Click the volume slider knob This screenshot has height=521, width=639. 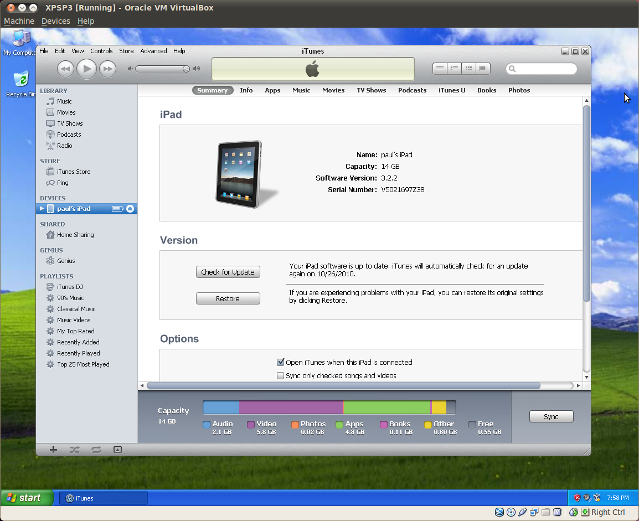(186, 69)
